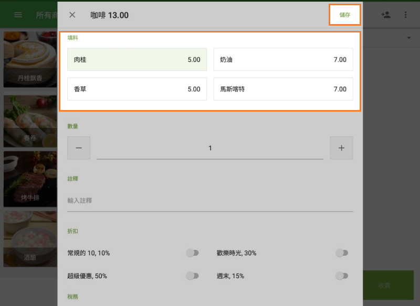Select the 奶油 filling option
420x306 pixels.
point(283,60)
